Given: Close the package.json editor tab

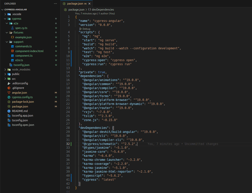Looking at the screenshot, I should (89, 4).
